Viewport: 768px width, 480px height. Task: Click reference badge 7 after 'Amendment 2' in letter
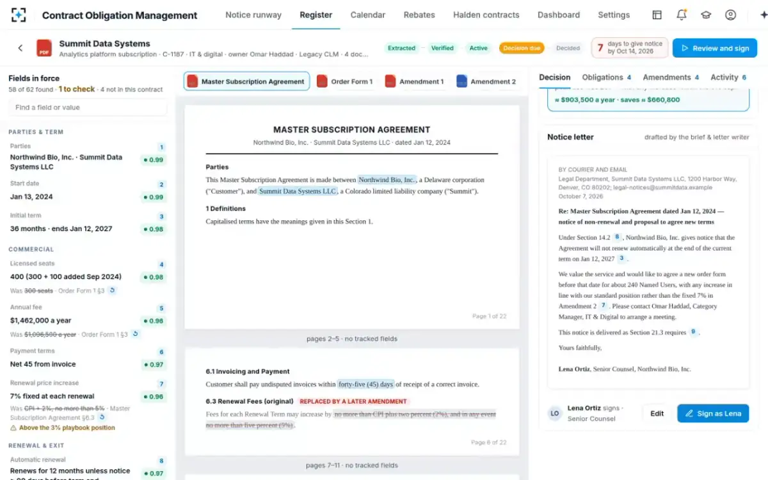click(603, 306)
